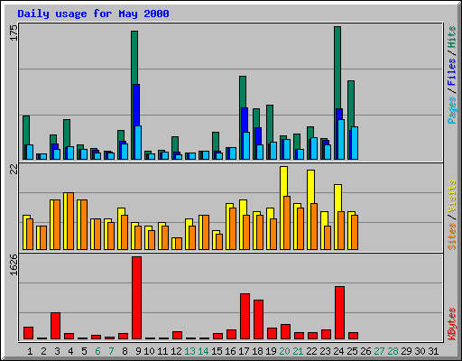Select the day 19 green hits bar
This screenshot has width=462, height=361.
coord(270,124)
